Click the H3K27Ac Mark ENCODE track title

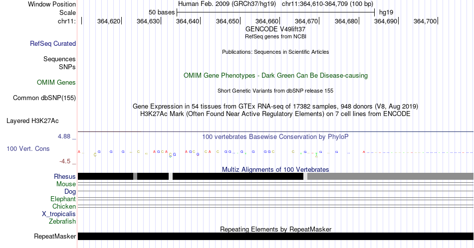click(275, 114)
